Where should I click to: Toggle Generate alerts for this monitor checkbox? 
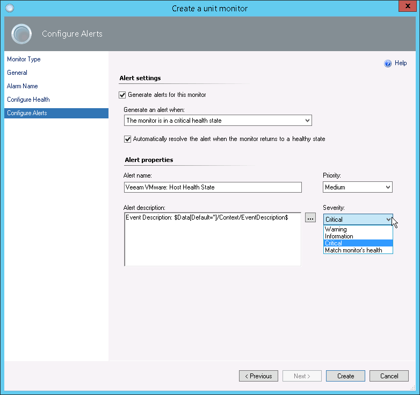coord(122,95)
